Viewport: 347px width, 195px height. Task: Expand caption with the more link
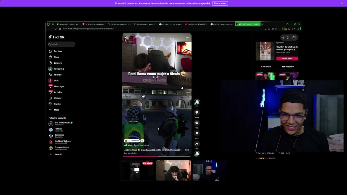pos(187,150)
